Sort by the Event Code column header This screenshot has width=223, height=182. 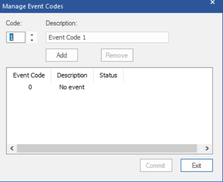click(29, 75)
